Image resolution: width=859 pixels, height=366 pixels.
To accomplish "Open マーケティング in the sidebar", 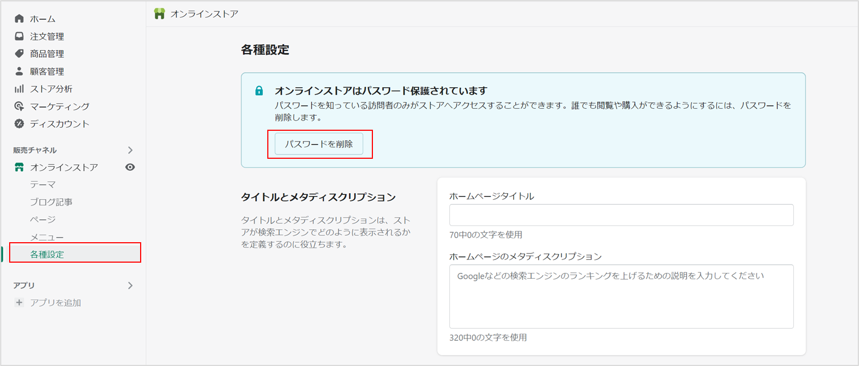I will click(x=60, y=106).
